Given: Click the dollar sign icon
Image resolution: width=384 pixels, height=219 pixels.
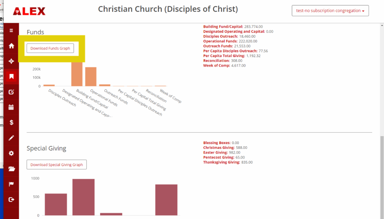Looking at the screenshot, I should [11, 122].
